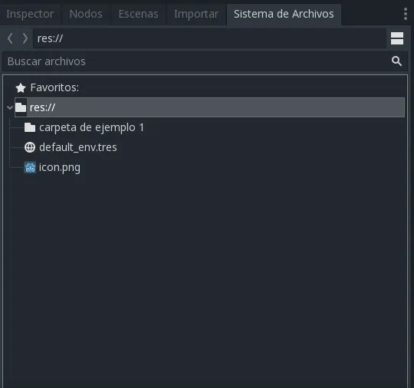The width and height of the screenshot is (414, 388).
Task: Open the Importar tab
Action: [x=196, y=14]
